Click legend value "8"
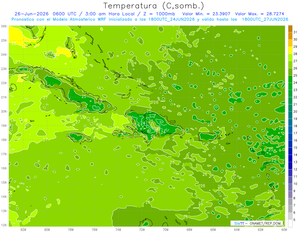Screen dimensions: 302x233 click(294, 198)
